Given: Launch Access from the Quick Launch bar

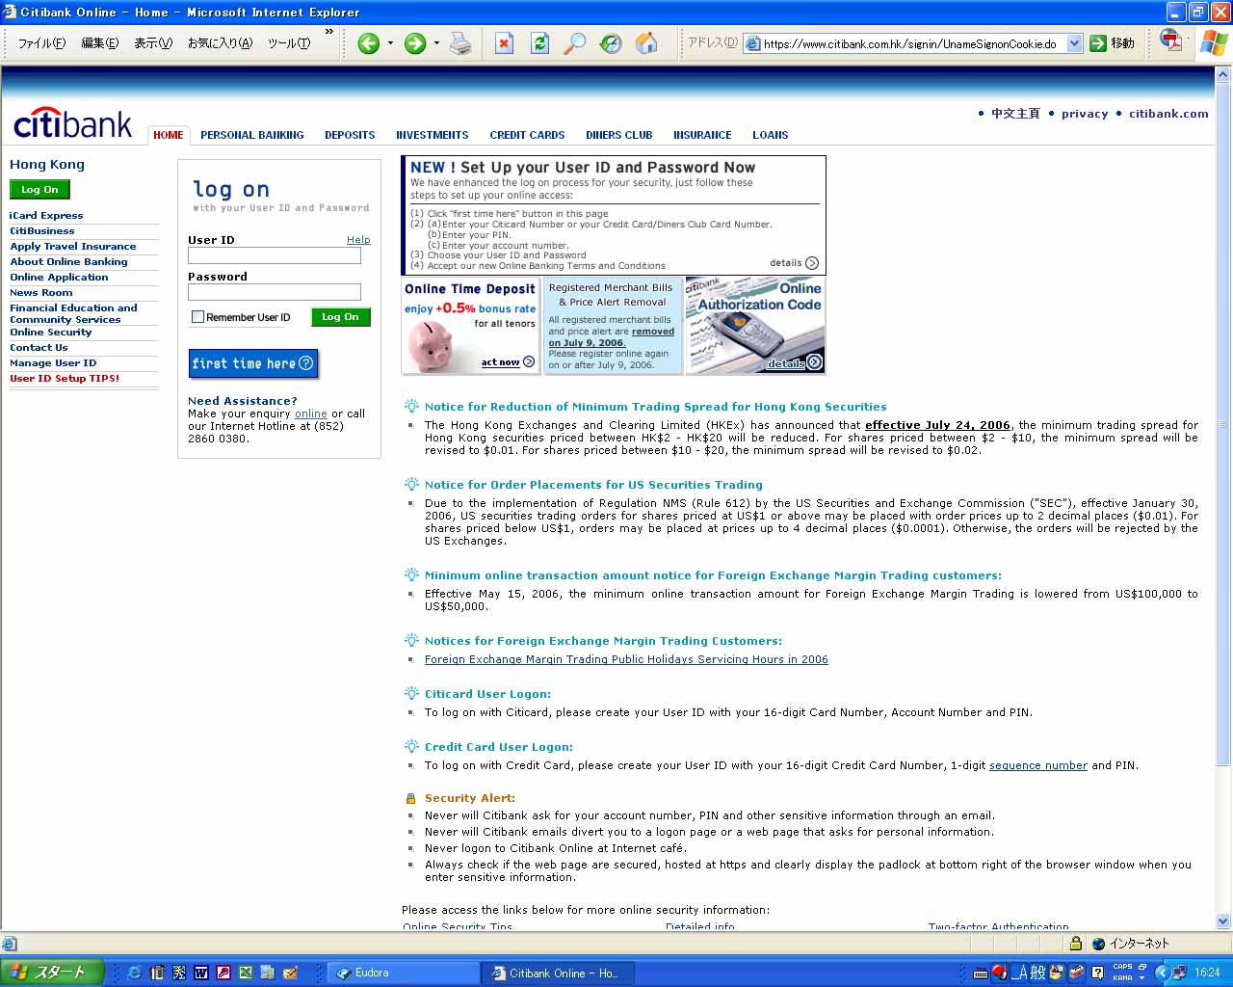Looking at the screenshot, I should (223, 973).
